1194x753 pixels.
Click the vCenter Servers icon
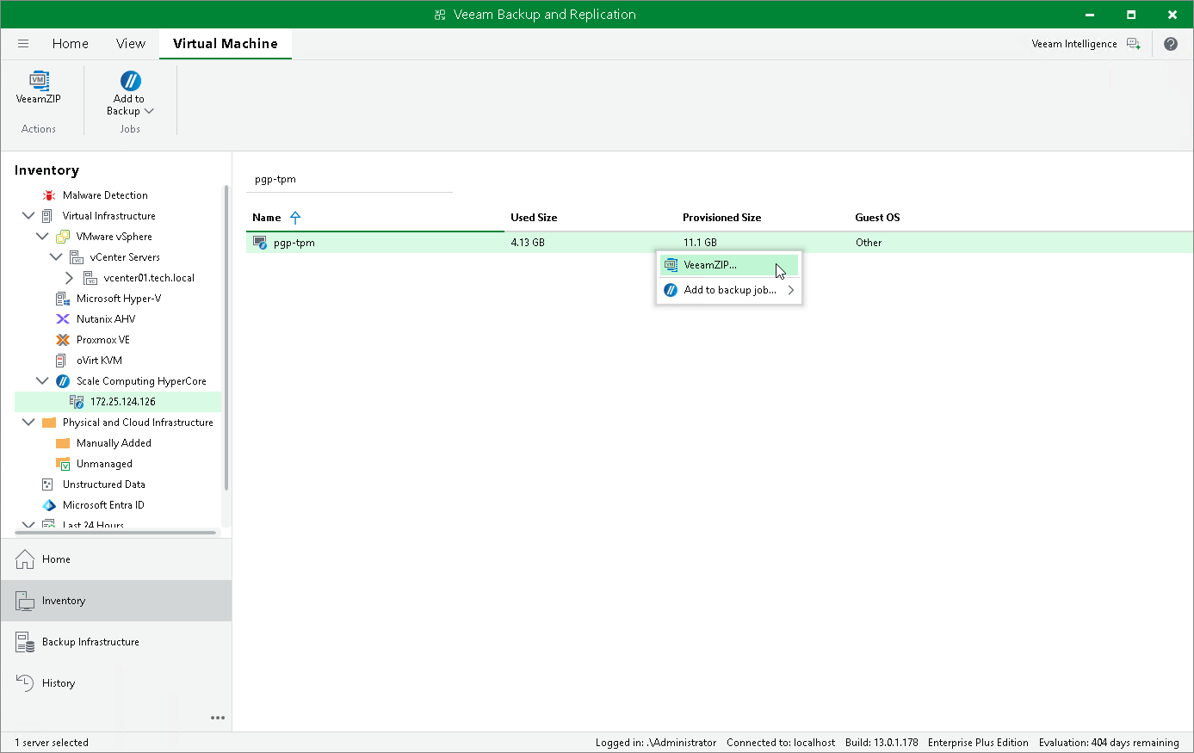point(76,257)
